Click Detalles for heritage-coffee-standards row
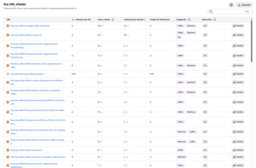256x168 pixels. coord(238,26)
